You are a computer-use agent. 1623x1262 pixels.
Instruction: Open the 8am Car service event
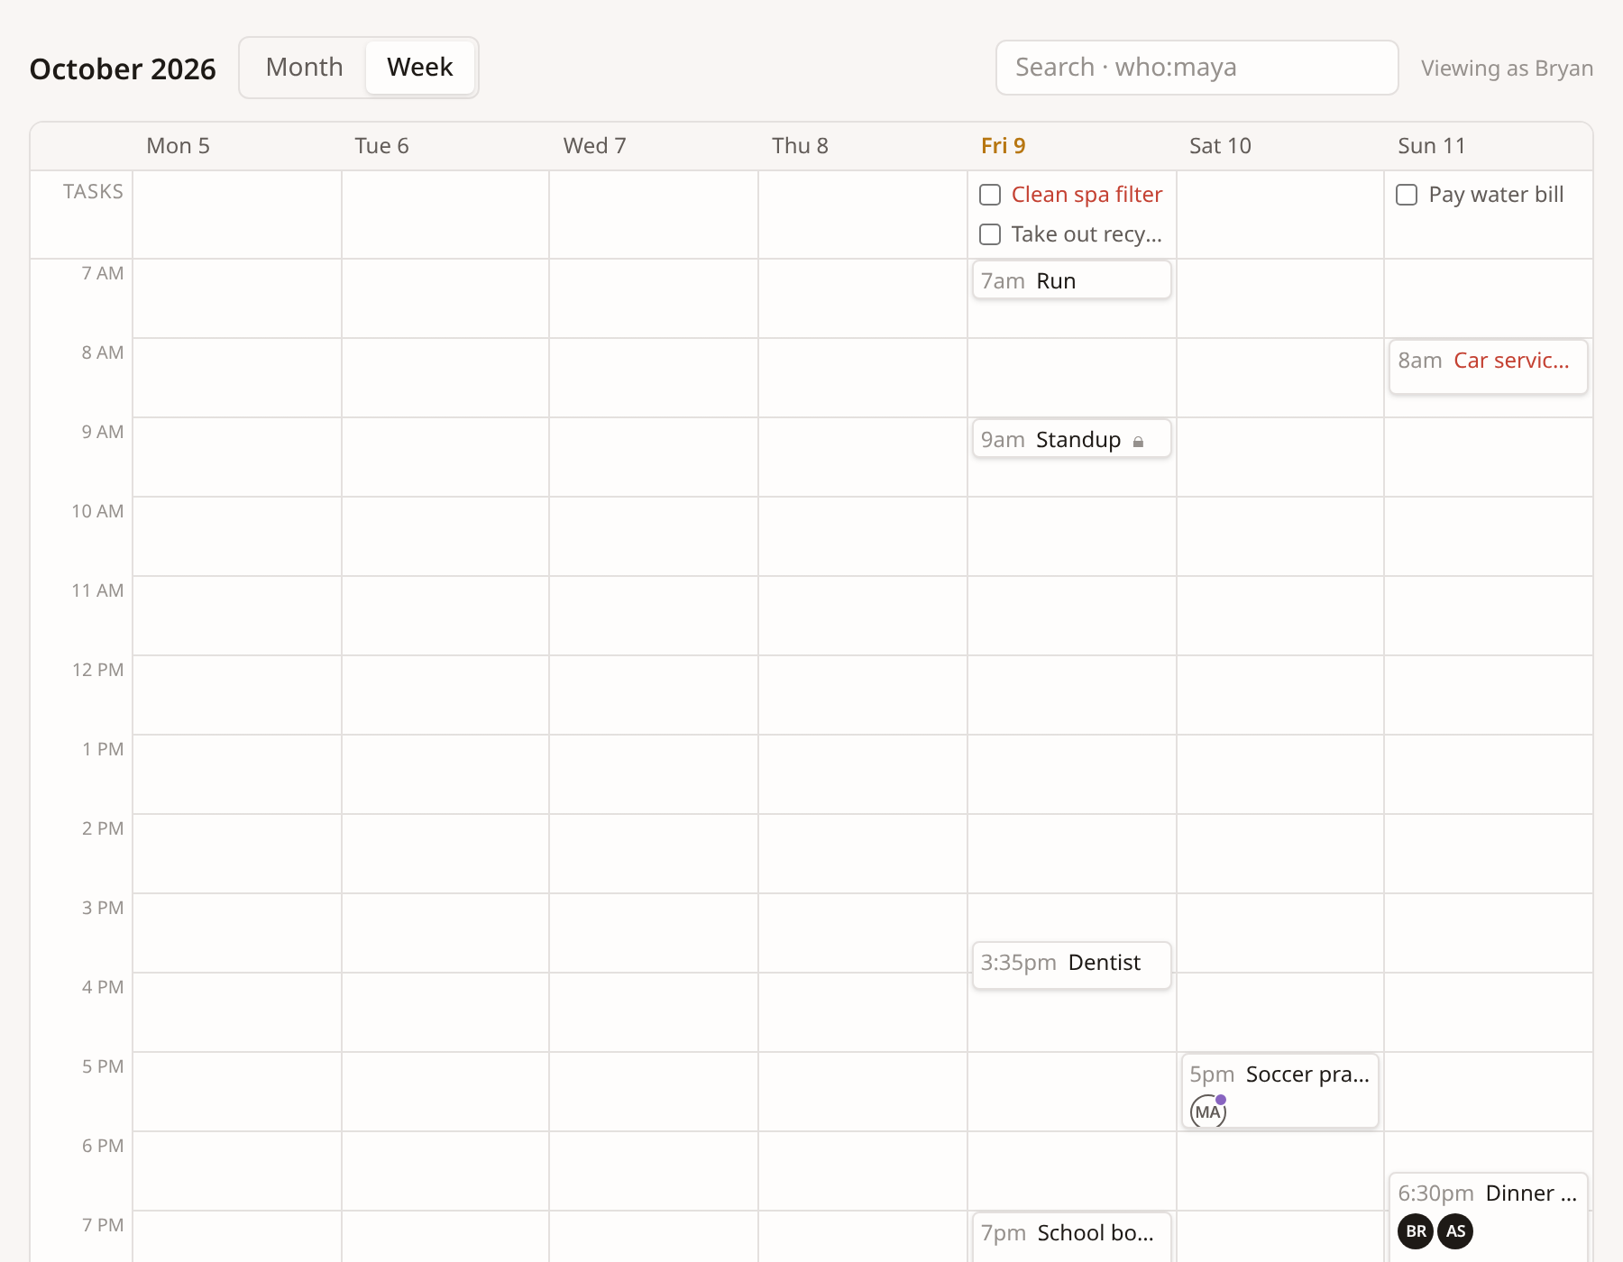[1489, 366]
